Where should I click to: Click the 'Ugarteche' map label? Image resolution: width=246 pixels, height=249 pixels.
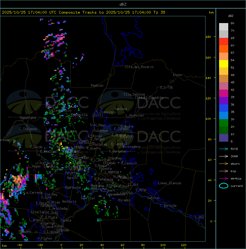(x=73, y=187)
